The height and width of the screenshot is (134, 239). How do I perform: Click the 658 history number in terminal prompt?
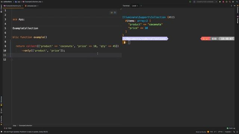pos(214,39)
